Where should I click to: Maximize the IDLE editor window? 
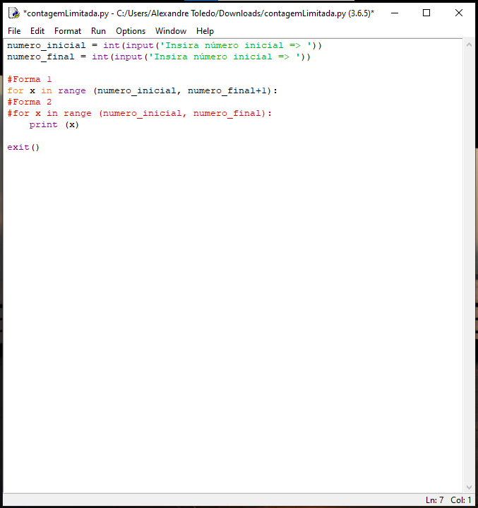coord(426,13)
